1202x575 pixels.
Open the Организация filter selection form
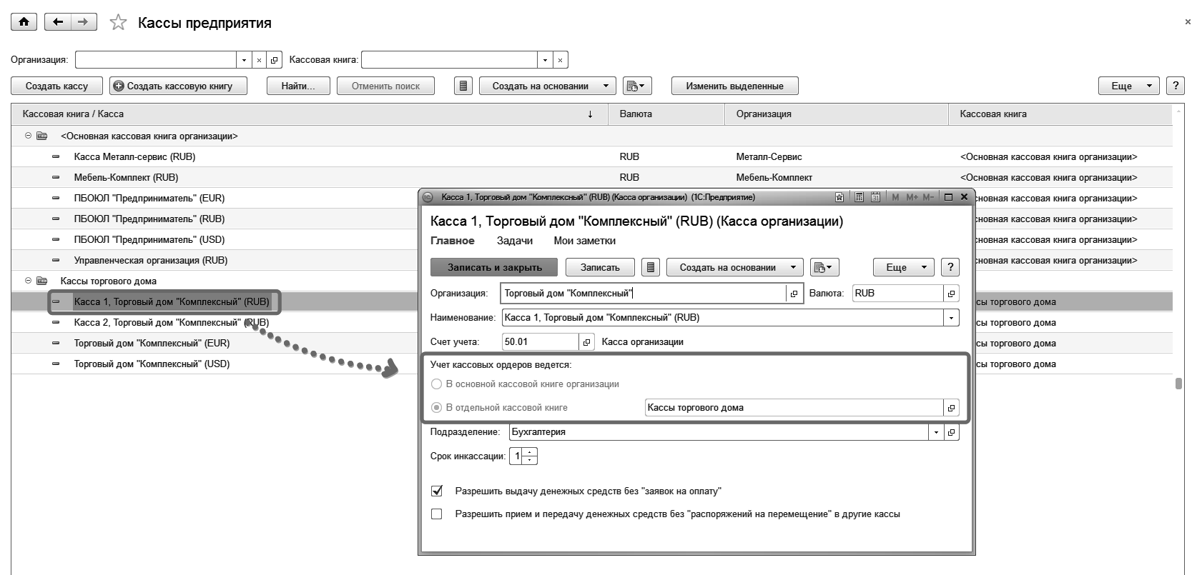[275, 60]
